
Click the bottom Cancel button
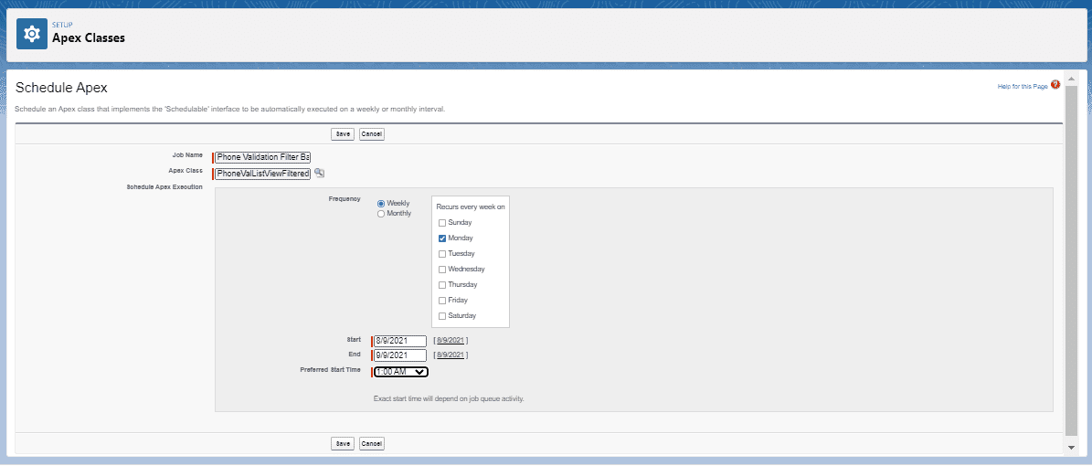point(372,444)
